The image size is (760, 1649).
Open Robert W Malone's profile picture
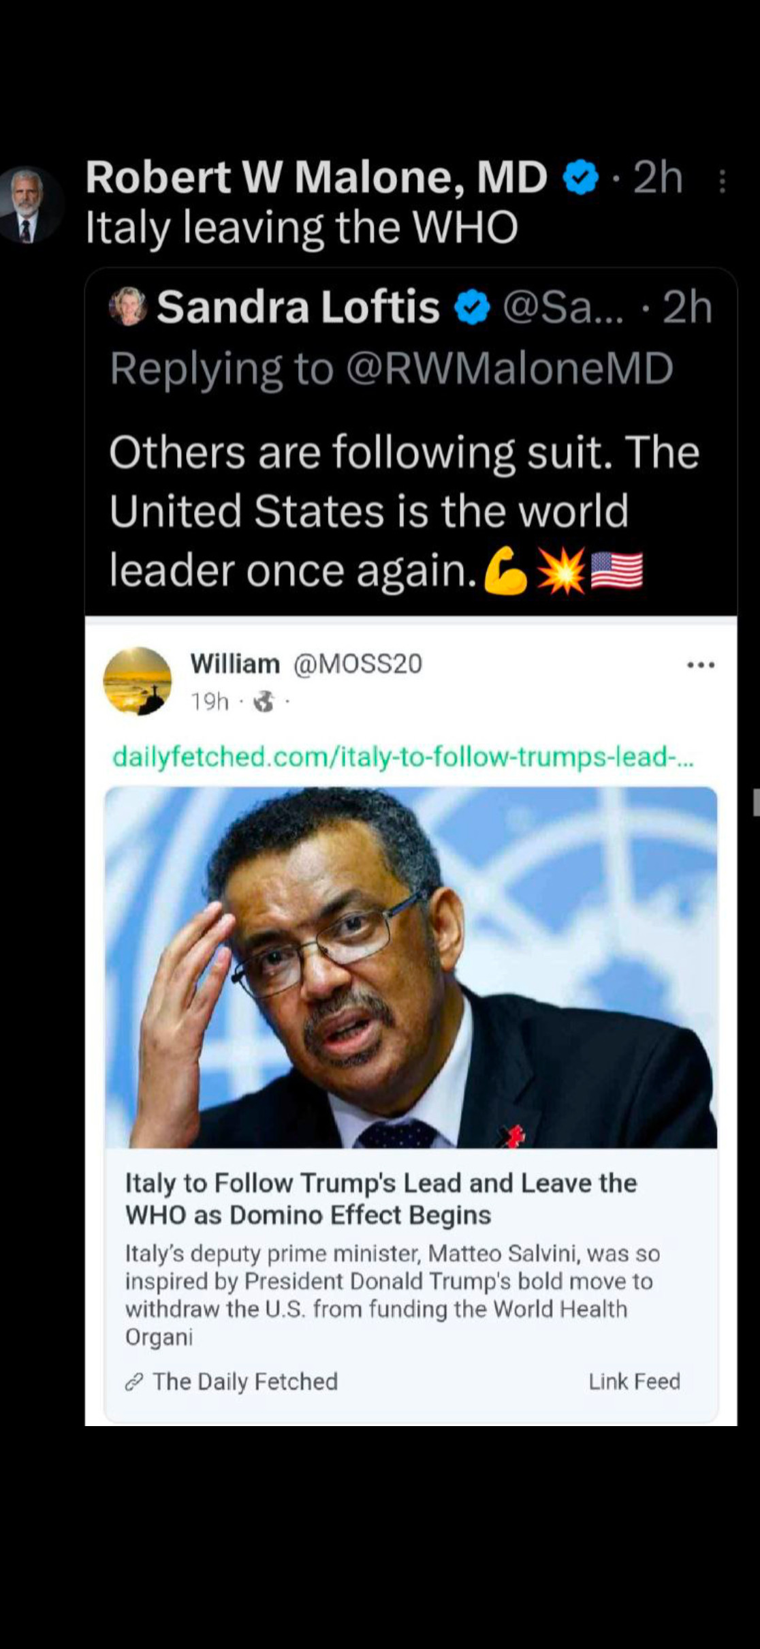click(27, 205)
